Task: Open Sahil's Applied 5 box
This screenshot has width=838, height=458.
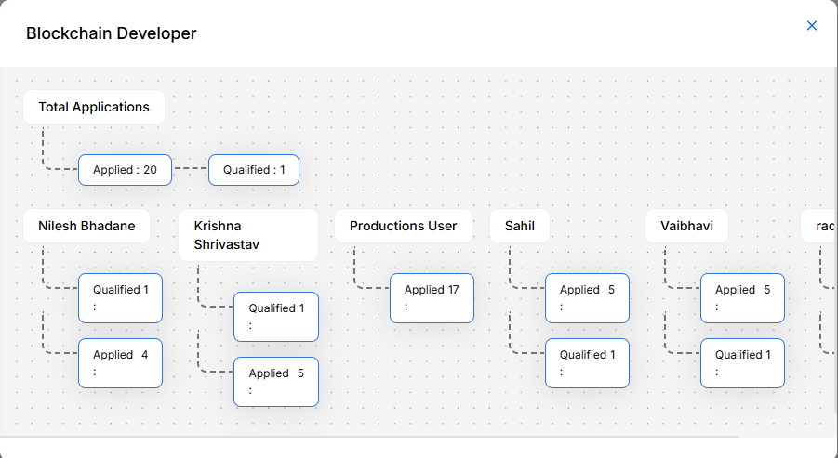Action: 588,298
